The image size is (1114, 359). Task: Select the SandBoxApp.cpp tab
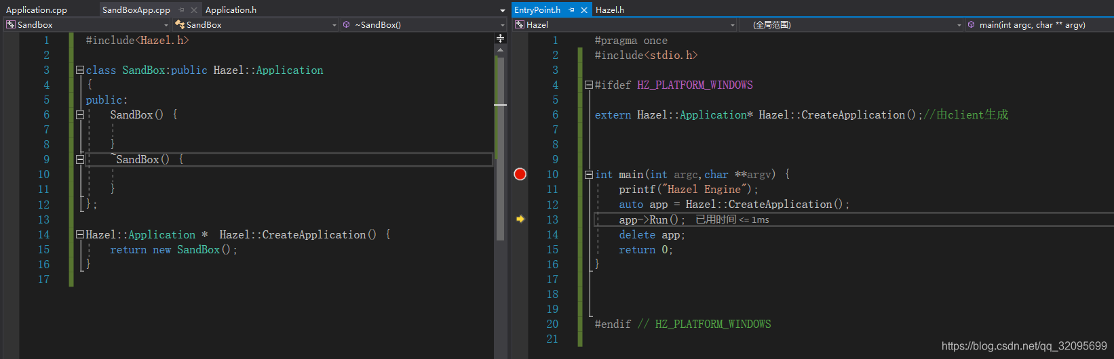(x=136, y=9)
